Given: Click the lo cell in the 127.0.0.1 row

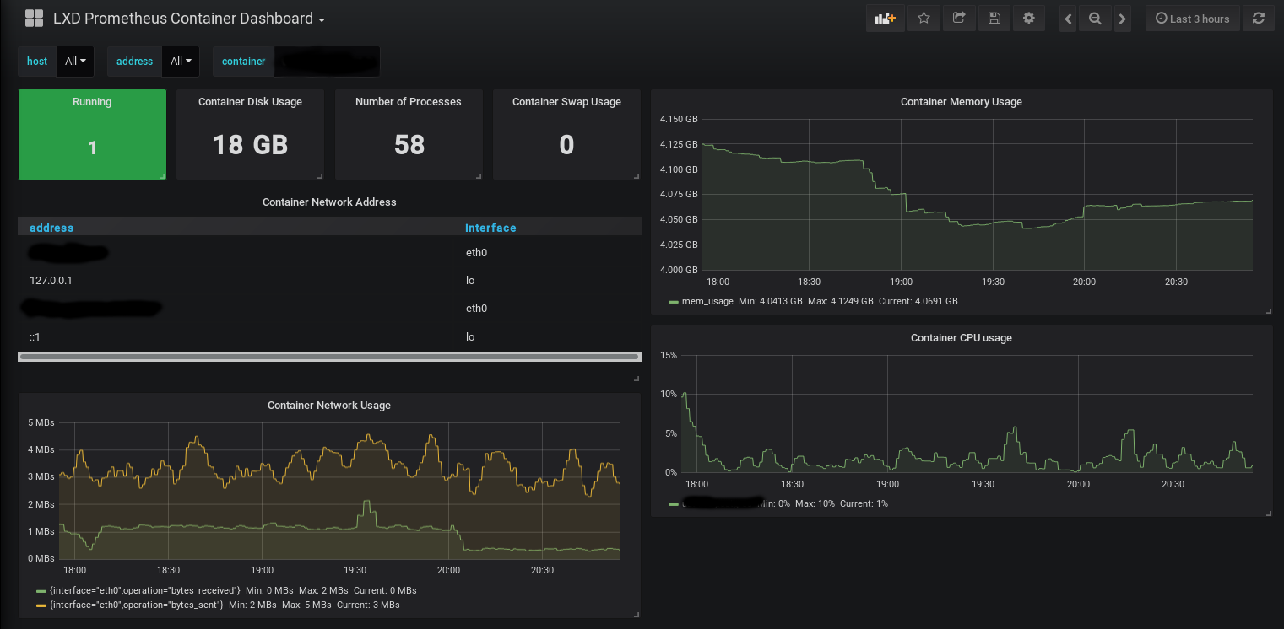Looking at the screenshot, I should (470, 281).
